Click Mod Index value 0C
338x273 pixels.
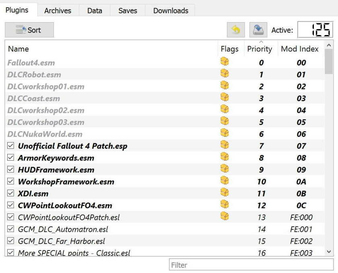pyautogui.click(x=301, y=205)
